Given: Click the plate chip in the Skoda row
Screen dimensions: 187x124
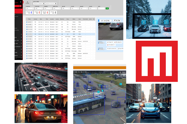Looking at the screenshot, I should (x=30, y=22).
